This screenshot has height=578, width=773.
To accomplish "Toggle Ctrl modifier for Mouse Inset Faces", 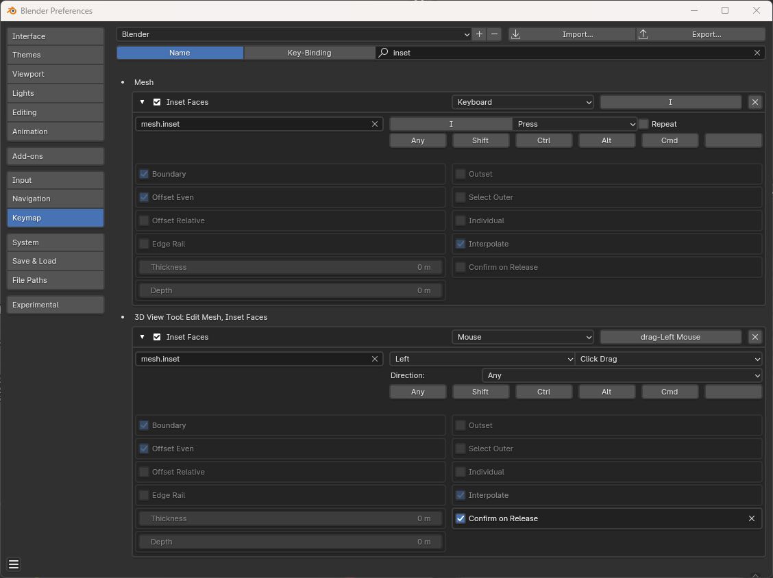I will [543, 392].
